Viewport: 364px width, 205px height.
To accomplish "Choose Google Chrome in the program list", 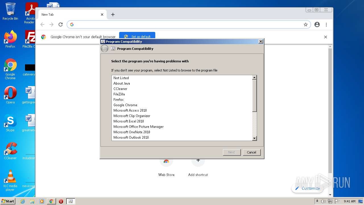I will click(x=182, y=105).
